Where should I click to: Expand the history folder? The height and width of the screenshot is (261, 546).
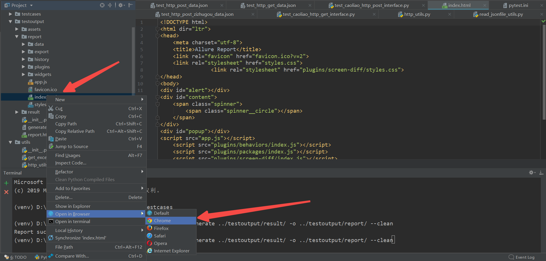(x=23, y=59)
